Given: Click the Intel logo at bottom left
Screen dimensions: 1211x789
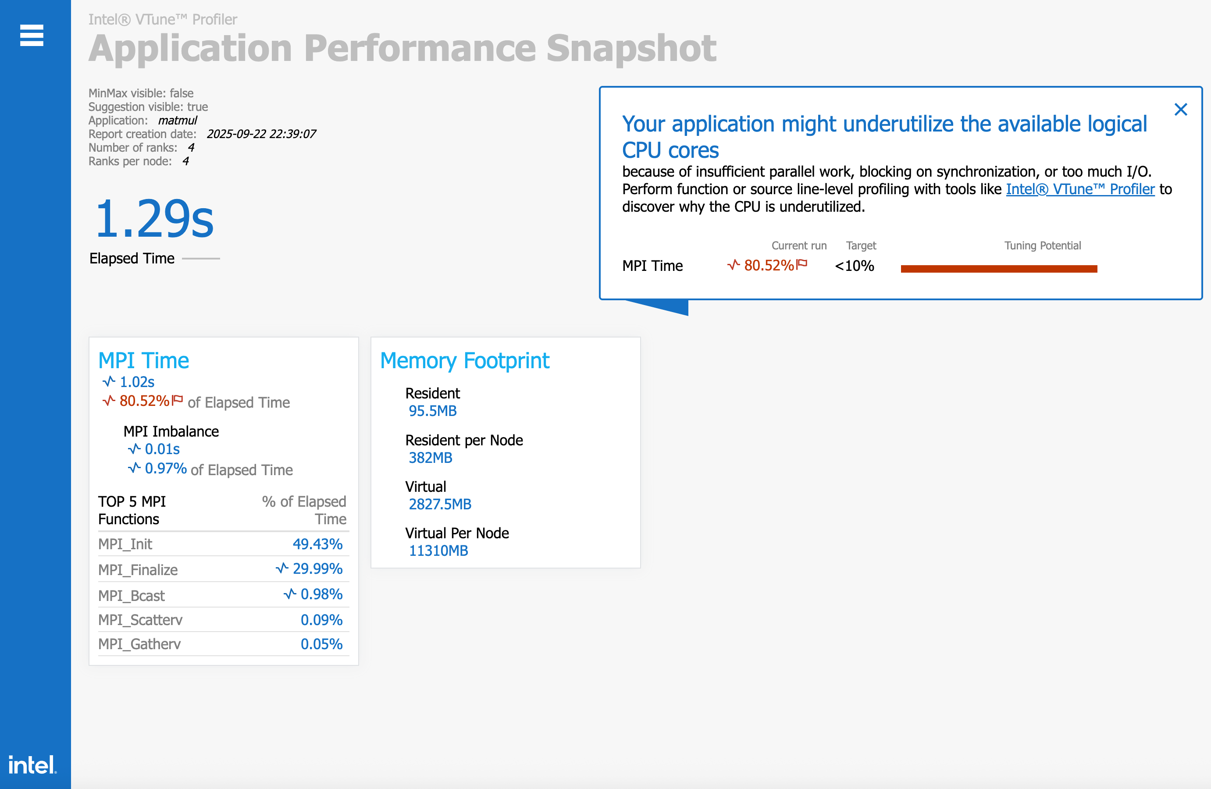Looking at the screenshot, I should 32,764.
